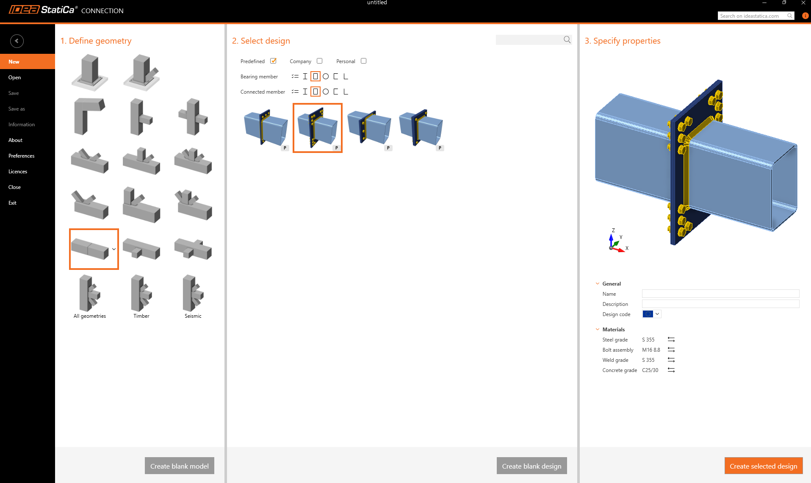This screenshot has width=811, height=483.
Task: Select Open in the side menu
Action: pyautogui.click(x=28, y=77)
